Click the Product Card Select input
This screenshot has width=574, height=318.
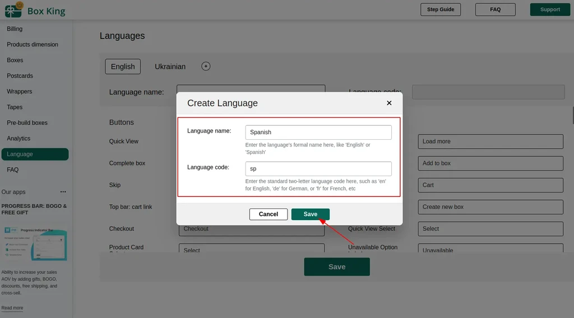point(252,248)
